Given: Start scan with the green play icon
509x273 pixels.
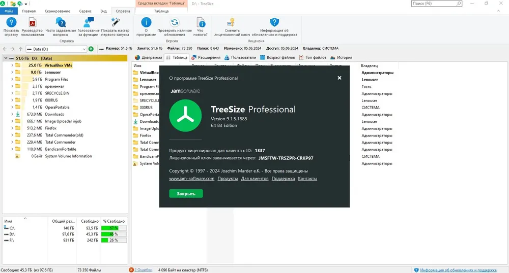Looking at the screenshot, I should (91, 49).
